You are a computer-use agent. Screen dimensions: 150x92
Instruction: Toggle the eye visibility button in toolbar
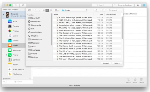(x=23, y=5)
